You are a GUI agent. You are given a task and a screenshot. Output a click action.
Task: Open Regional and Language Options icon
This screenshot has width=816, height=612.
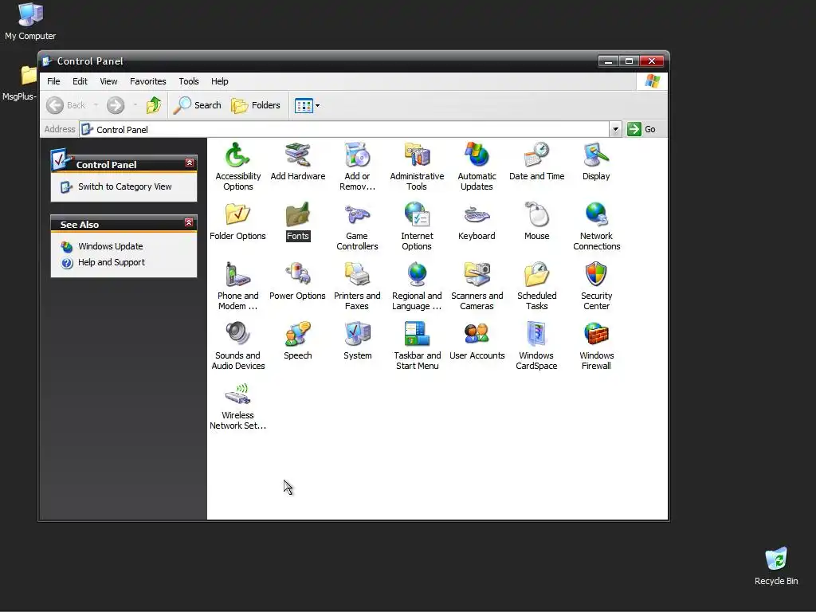point(417,275)
